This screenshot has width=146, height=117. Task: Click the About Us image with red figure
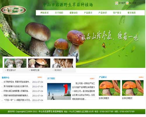(59, 92)
